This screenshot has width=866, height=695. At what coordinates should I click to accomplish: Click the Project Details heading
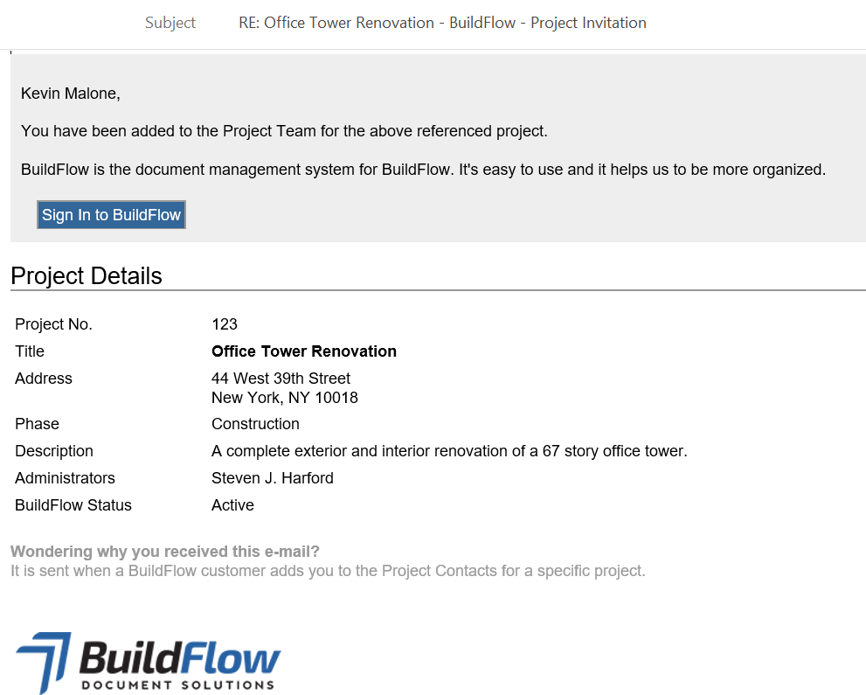click(x=87, y=275)
